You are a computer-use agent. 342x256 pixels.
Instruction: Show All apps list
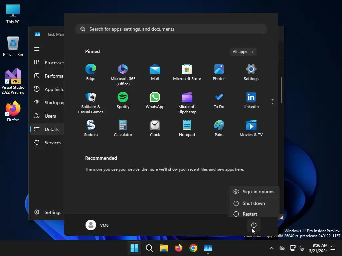pyautogui.click(x=243, y=52)
